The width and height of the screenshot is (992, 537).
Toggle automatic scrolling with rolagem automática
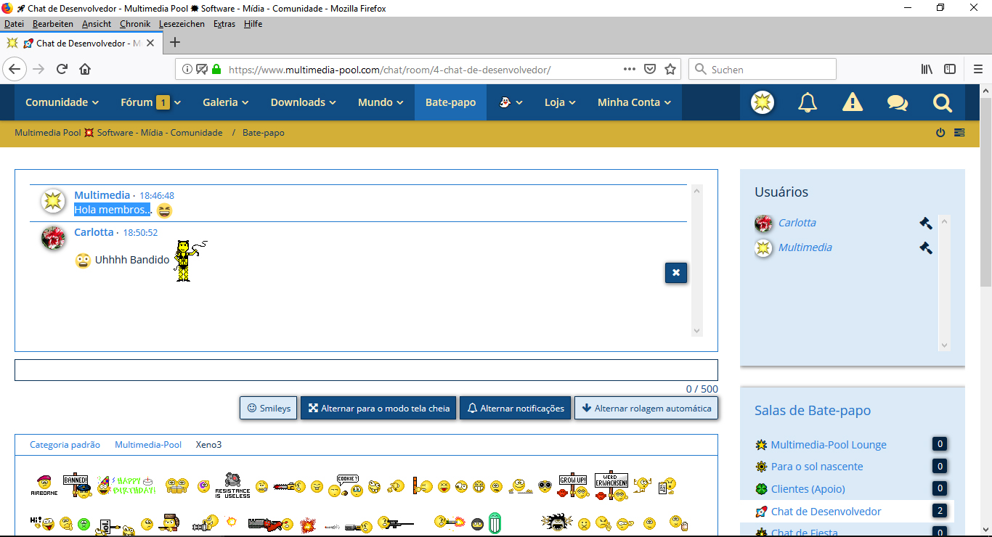tap(646, 408)
